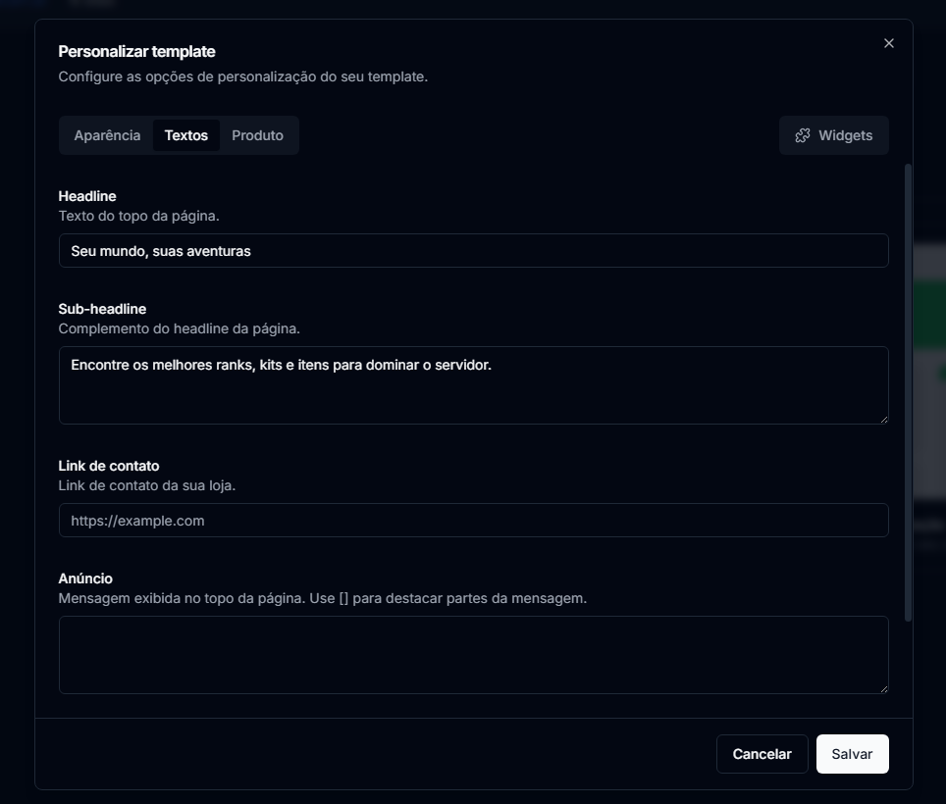Click "Texto do topo da página." description
Viewport: 946px width, 804px height.
pos(138,216)
